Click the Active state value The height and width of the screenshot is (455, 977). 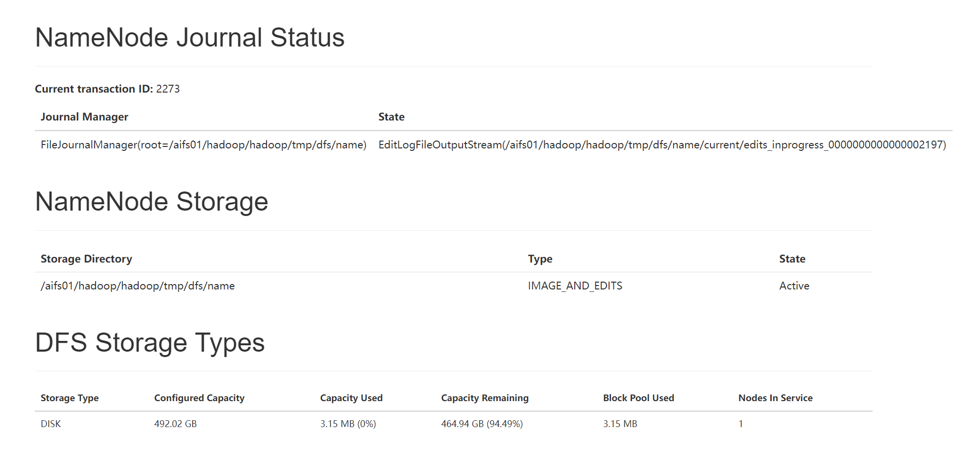coord(794,286)
